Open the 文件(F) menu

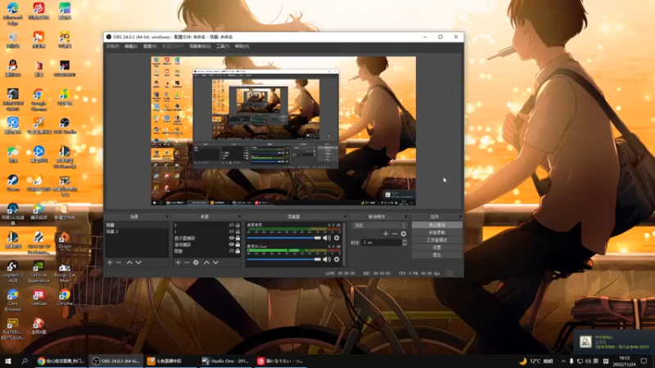click(112, 47)
